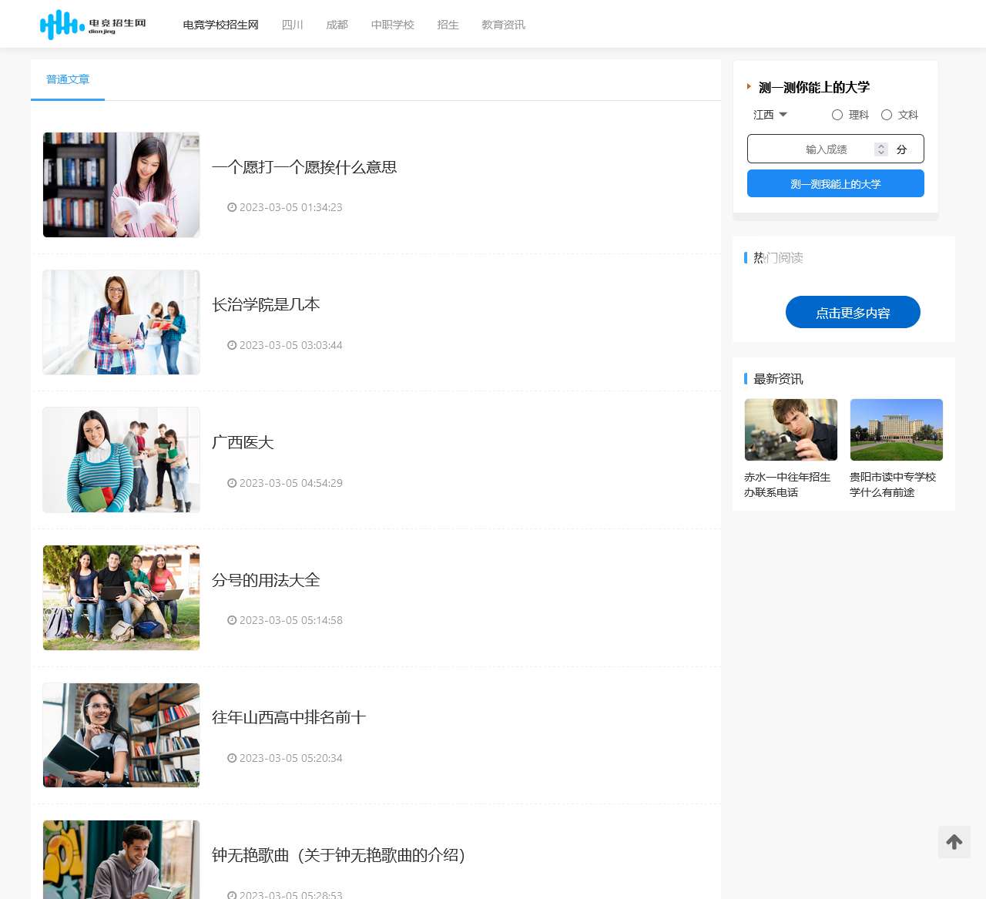Click the 赤水一中 article thumbnail image
Screen dimensions: 986x899
[790, 429]
